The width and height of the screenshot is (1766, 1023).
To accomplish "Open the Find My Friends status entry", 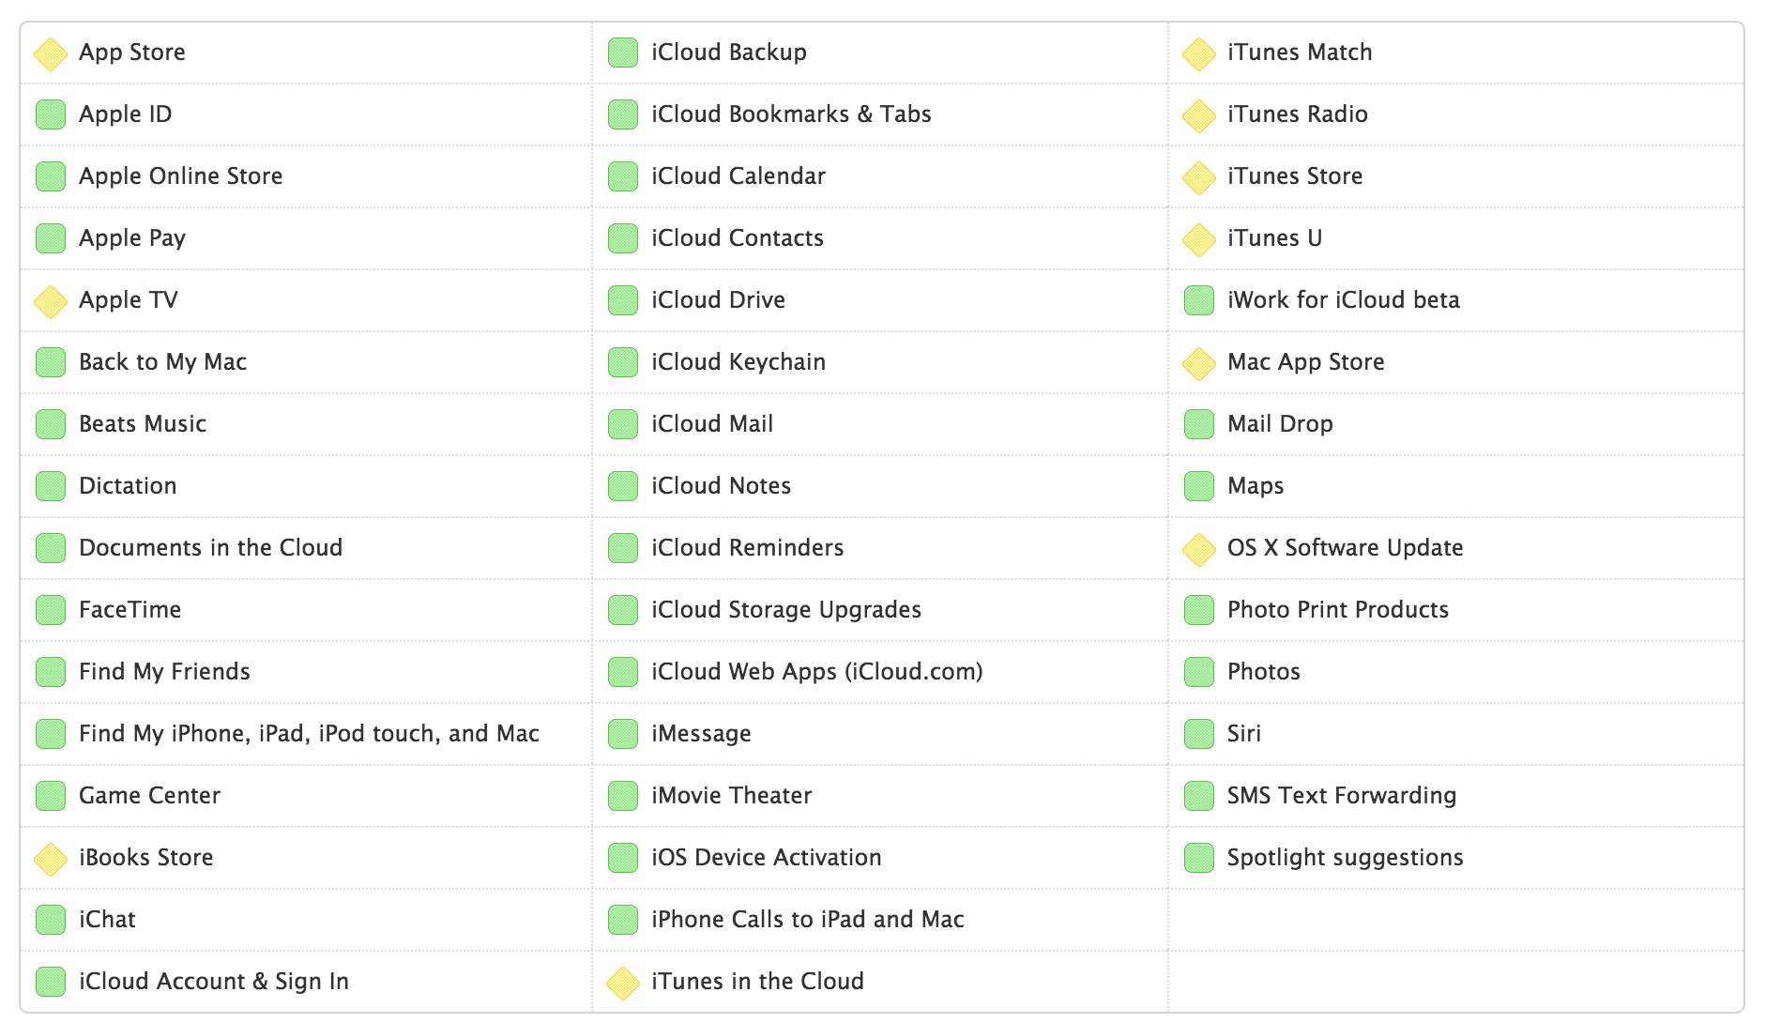I will 164,672.
